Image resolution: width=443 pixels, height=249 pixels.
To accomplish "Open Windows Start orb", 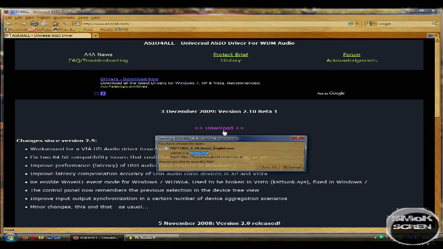I will tap(10, 238).
